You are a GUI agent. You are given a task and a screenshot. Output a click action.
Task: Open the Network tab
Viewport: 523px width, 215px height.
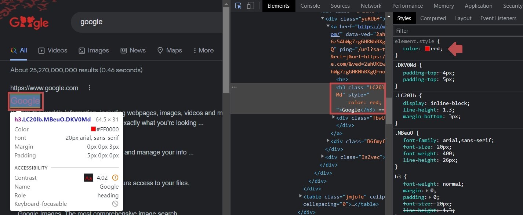tap(371, 6)
